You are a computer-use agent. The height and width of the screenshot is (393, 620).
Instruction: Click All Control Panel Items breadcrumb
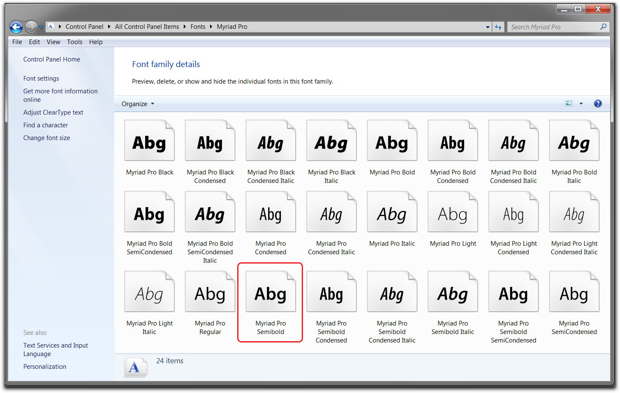147,27
